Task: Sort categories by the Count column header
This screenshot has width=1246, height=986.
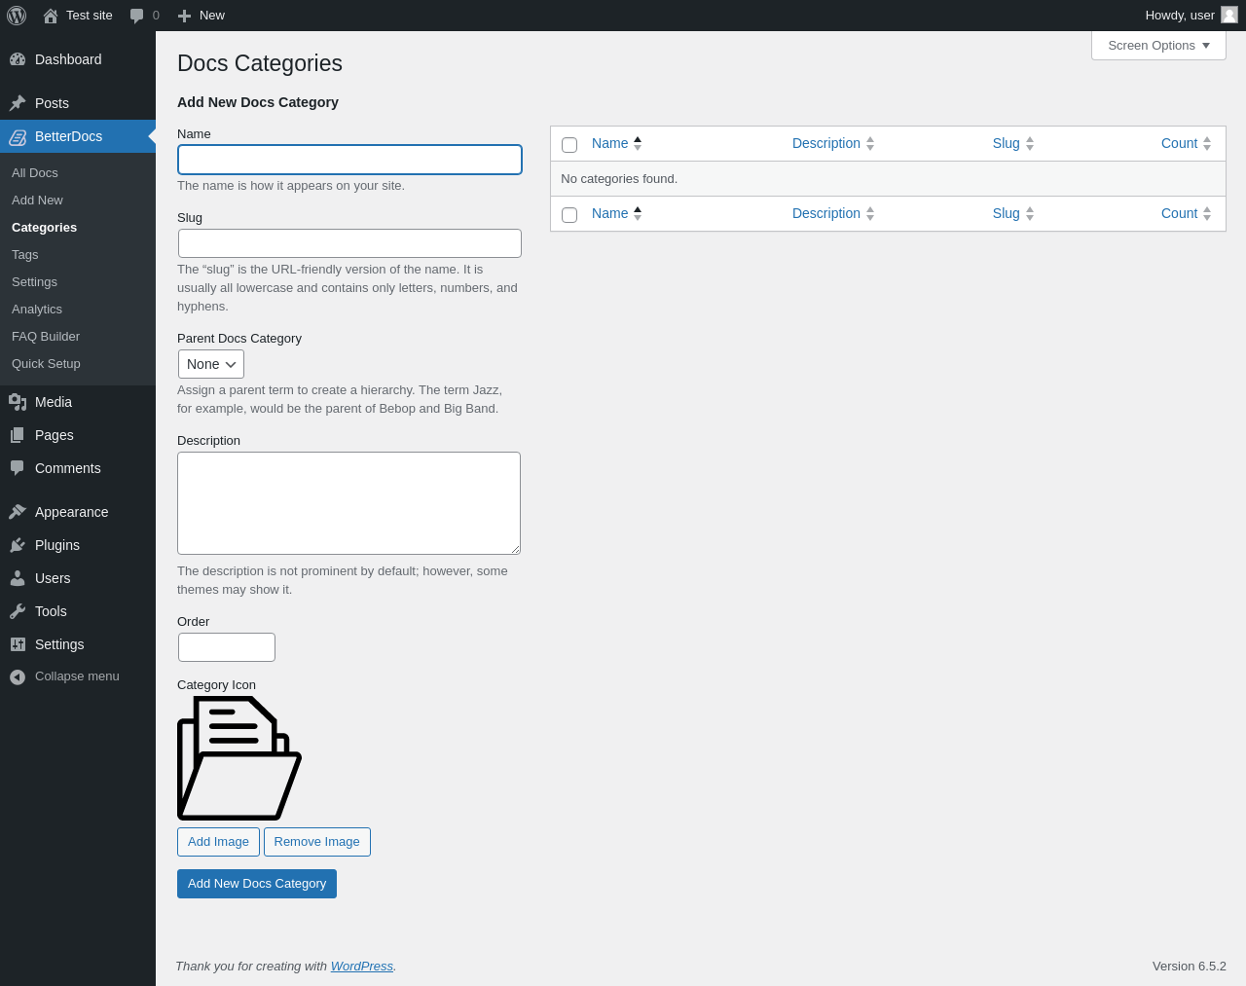Action: coord(1179,143)
